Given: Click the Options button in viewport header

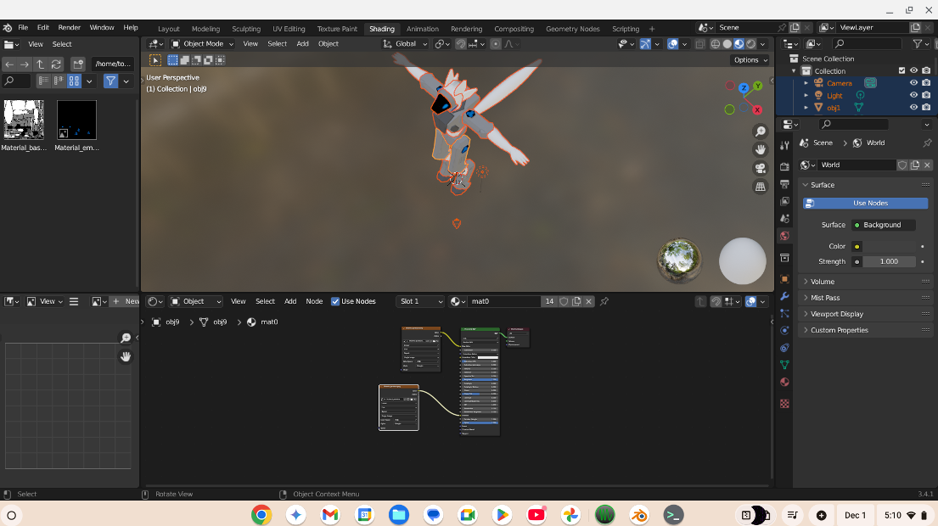Looking at the screenshot, I should point(750,60).
